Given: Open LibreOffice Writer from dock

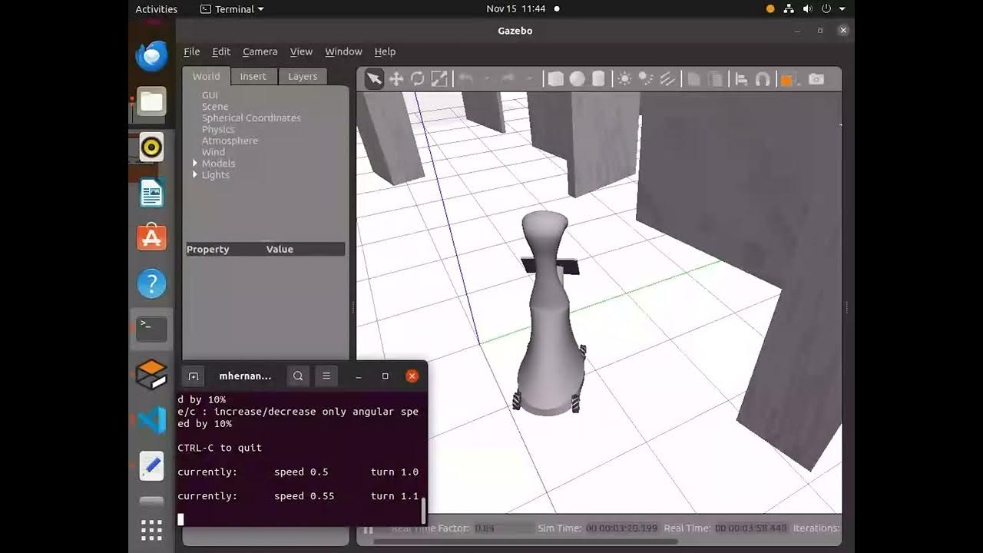Looking at the screenshot, I should 151,193.
